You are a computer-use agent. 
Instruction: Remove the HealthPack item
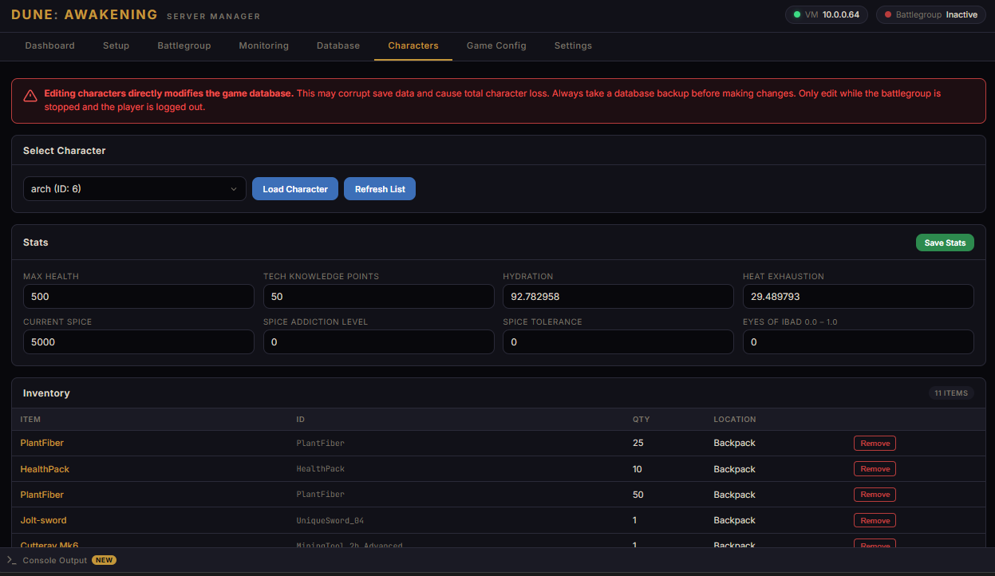tap(875, 469)
